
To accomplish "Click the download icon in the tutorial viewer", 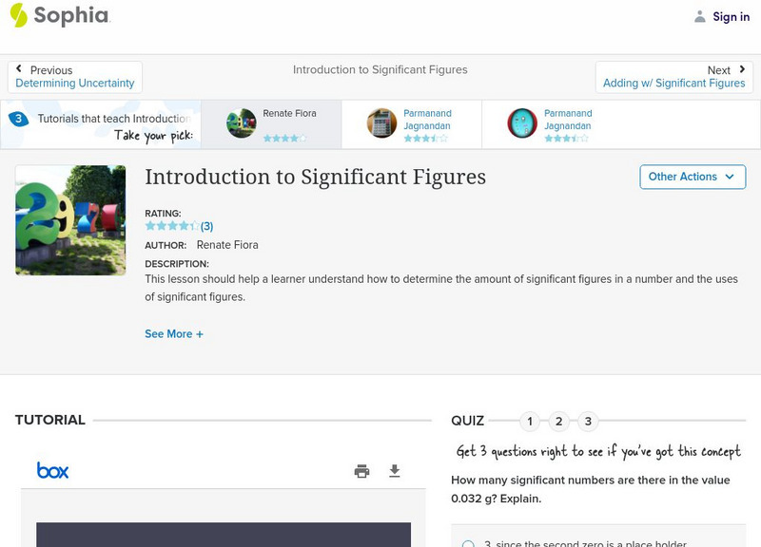I will (395, 471).
